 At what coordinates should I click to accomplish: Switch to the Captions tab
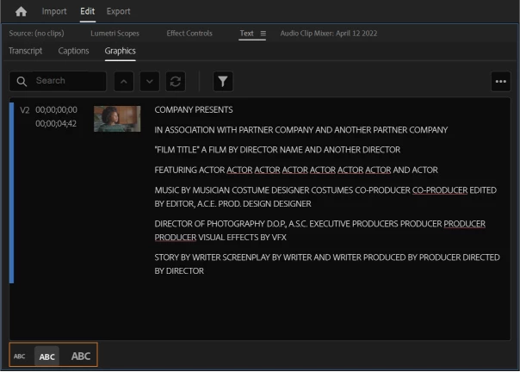(x=74, y=51)
